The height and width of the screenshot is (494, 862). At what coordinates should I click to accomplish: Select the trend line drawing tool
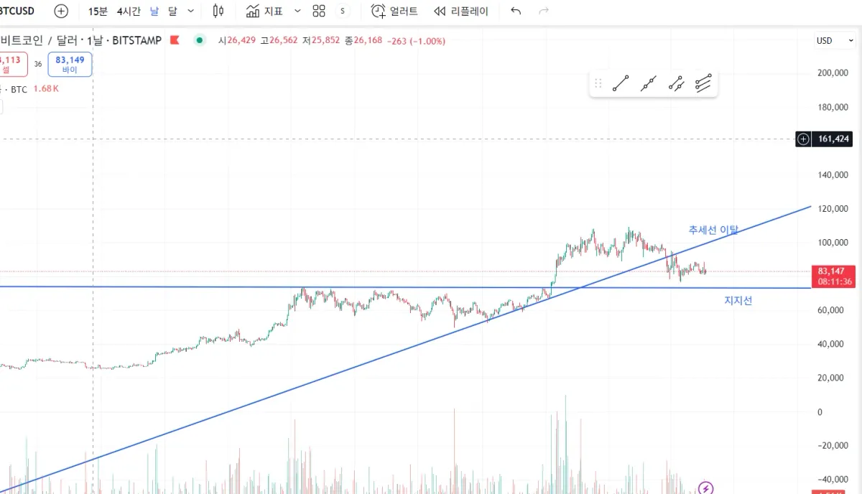coord(621,84)
